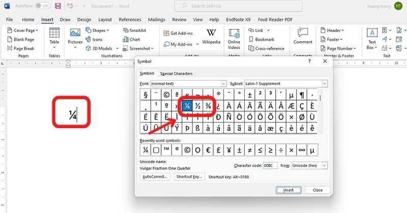Click Get Add-ins
Image resolution: width=407 pixels, height=213 pixels.
point(178,33)
